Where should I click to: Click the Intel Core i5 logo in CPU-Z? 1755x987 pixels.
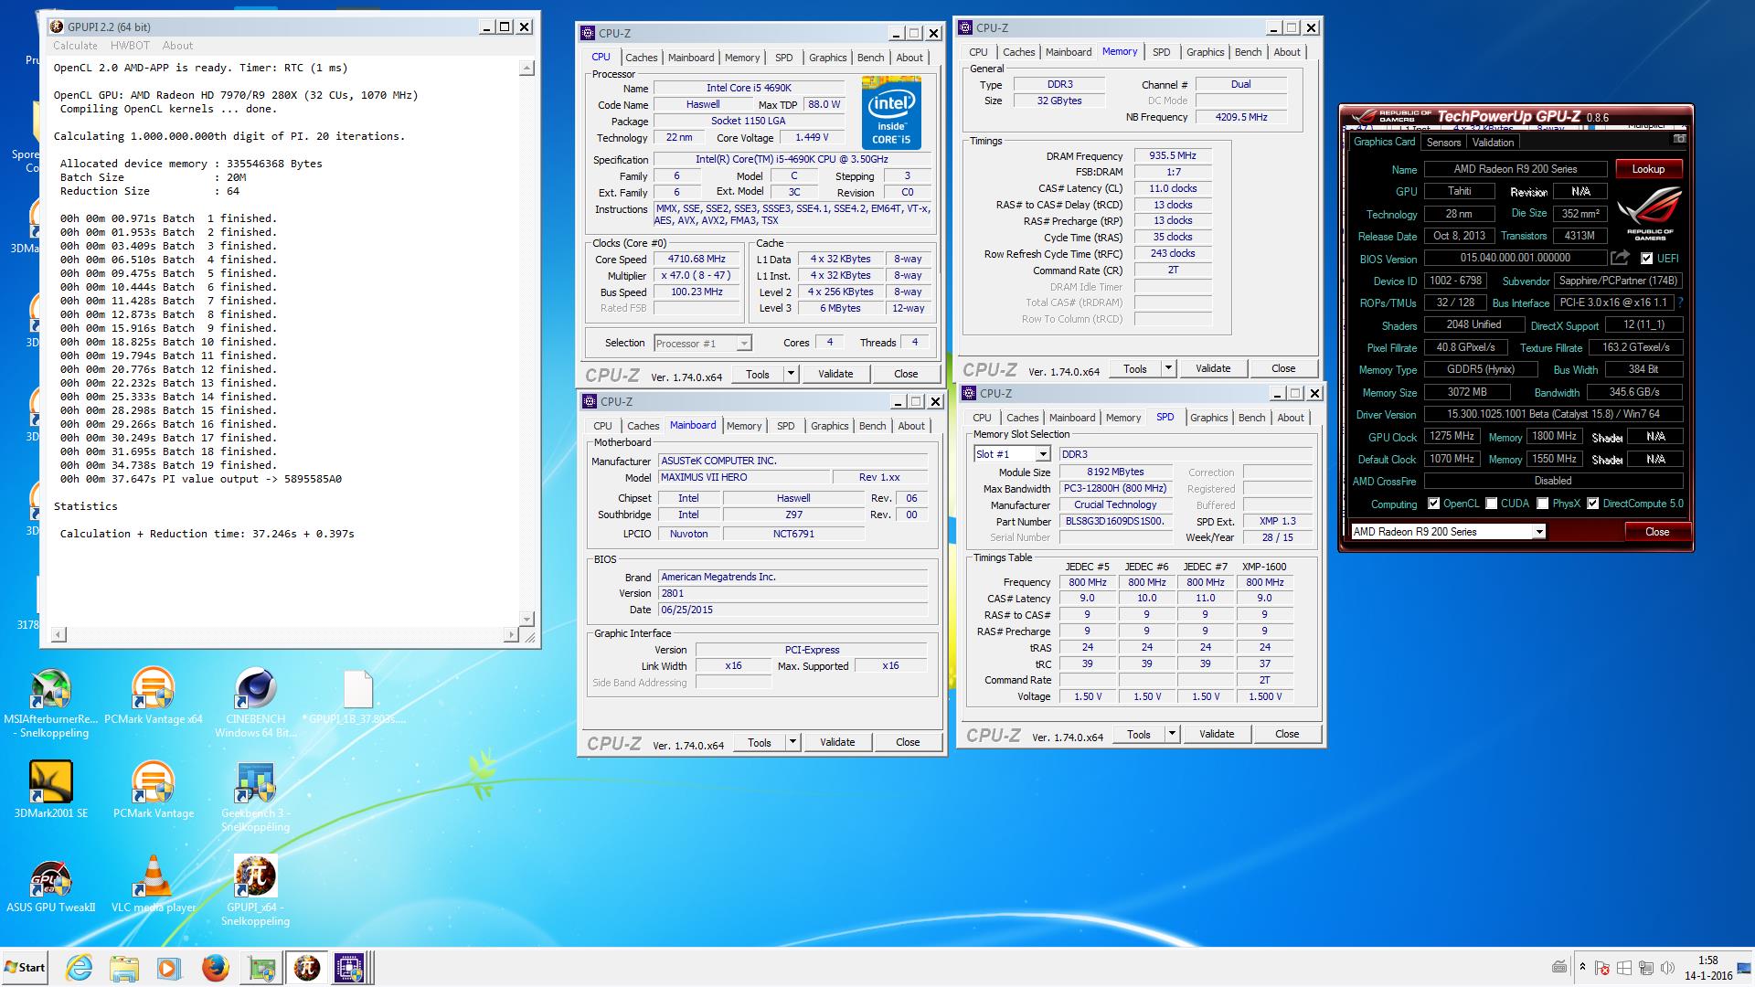tap(890, 113)
